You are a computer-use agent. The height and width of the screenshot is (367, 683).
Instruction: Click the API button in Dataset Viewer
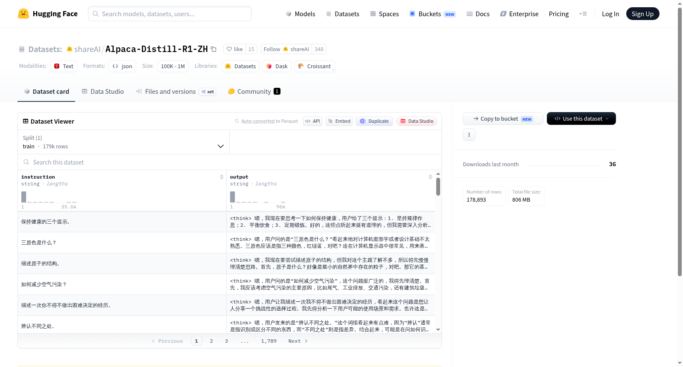pos(312,121)
